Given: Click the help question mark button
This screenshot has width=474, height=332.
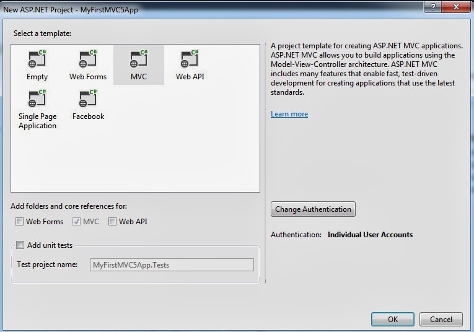Looking at the screenshot, I should coord(432,7).
